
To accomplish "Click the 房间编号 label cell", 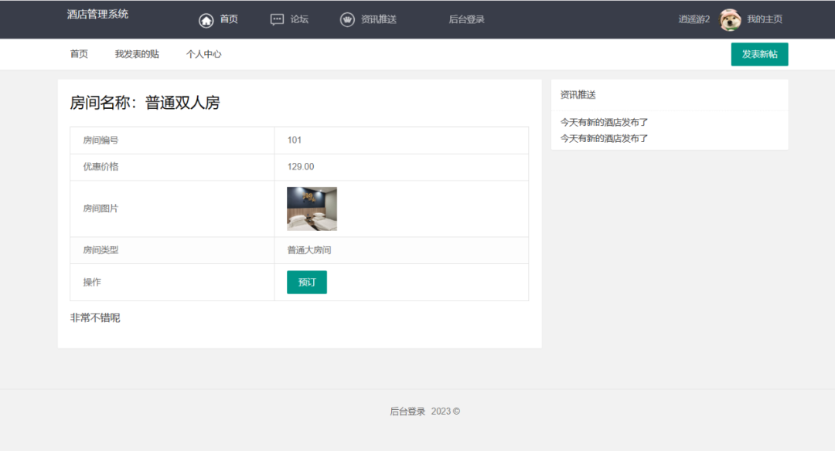I will (x=172, y=141).
